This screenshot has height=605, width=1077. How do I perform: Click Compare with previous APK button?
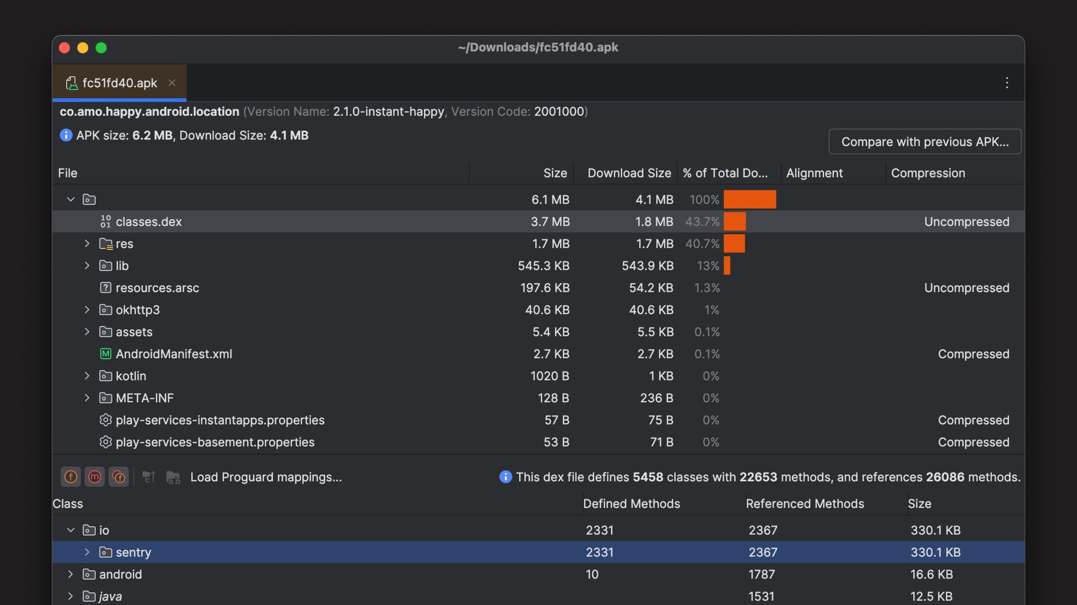(x=924, y=142)
